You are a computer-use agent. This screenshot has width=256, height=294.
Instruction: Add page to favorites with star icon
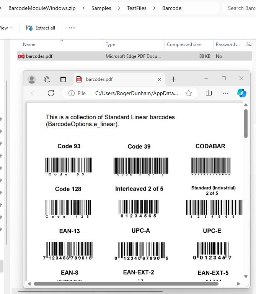188,93
